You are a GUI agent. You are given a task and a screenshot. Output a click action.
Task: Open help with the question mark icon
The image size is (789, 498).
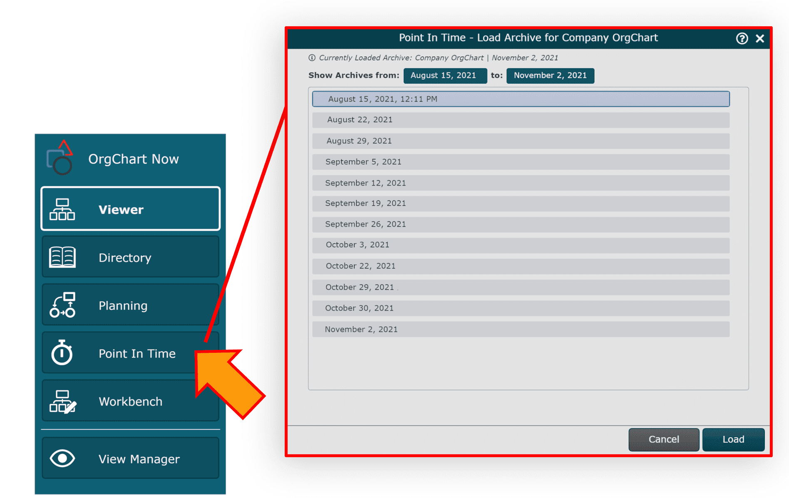tap(742, 38)
